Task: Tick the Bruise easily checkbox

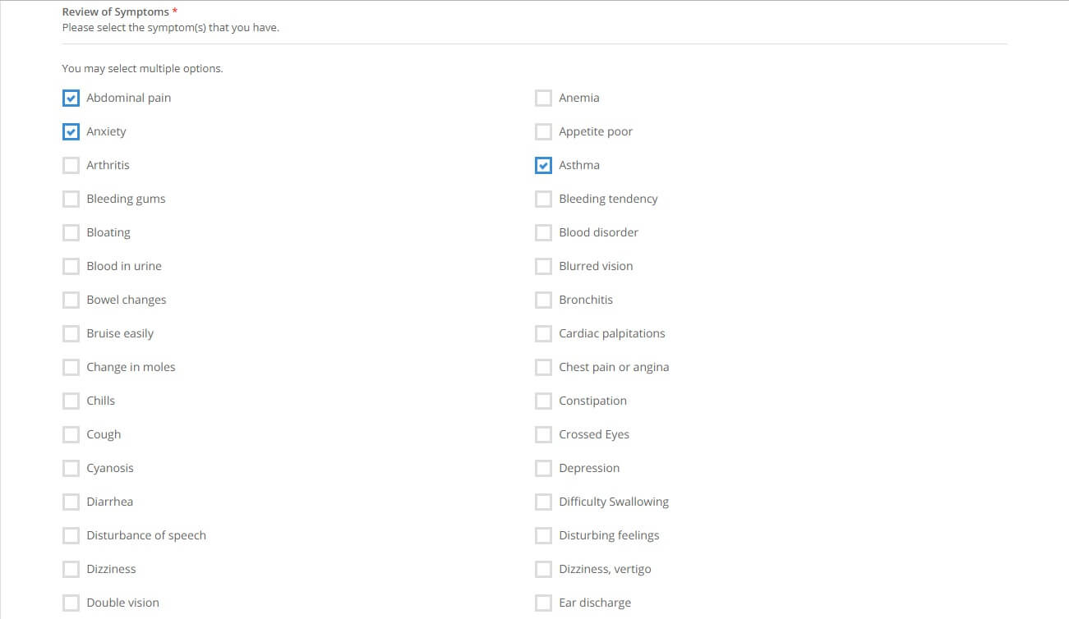Action: (x=71, y=333)
